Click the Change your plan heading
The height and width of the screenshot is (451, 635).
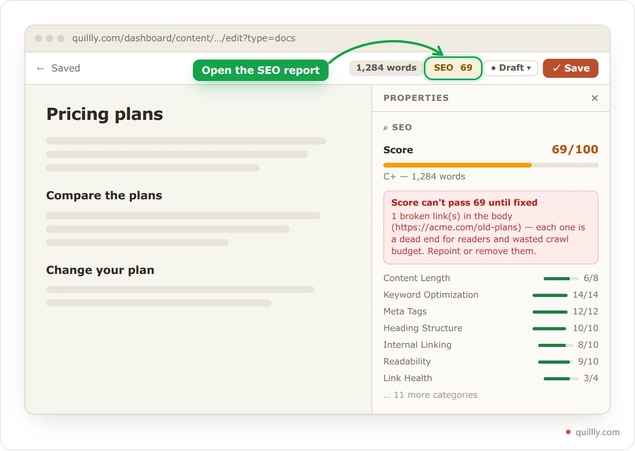tap(100, 270)
